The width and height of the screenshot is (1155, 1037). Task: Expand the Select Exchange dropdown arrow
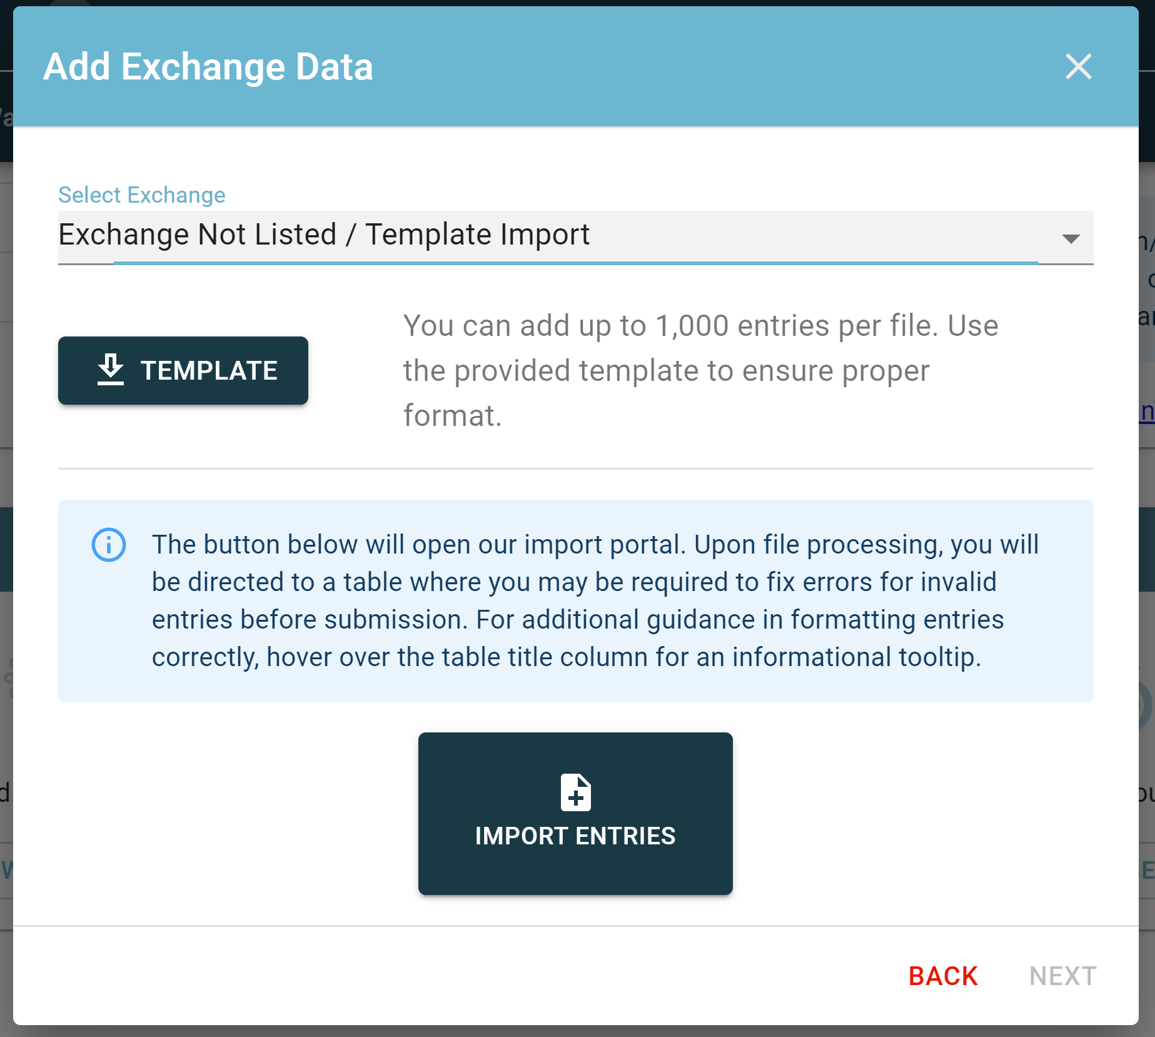click(1071, 238)
